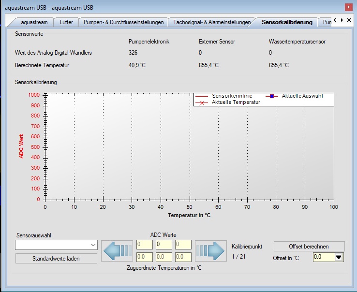Click the ADC Wert axis label
This screenshot has height=292, width=357.
pos(21,146)
